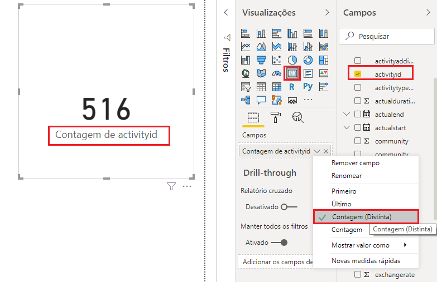Collapse the Visualizações pane chevron
437x282 pixels.
(327, 12)
